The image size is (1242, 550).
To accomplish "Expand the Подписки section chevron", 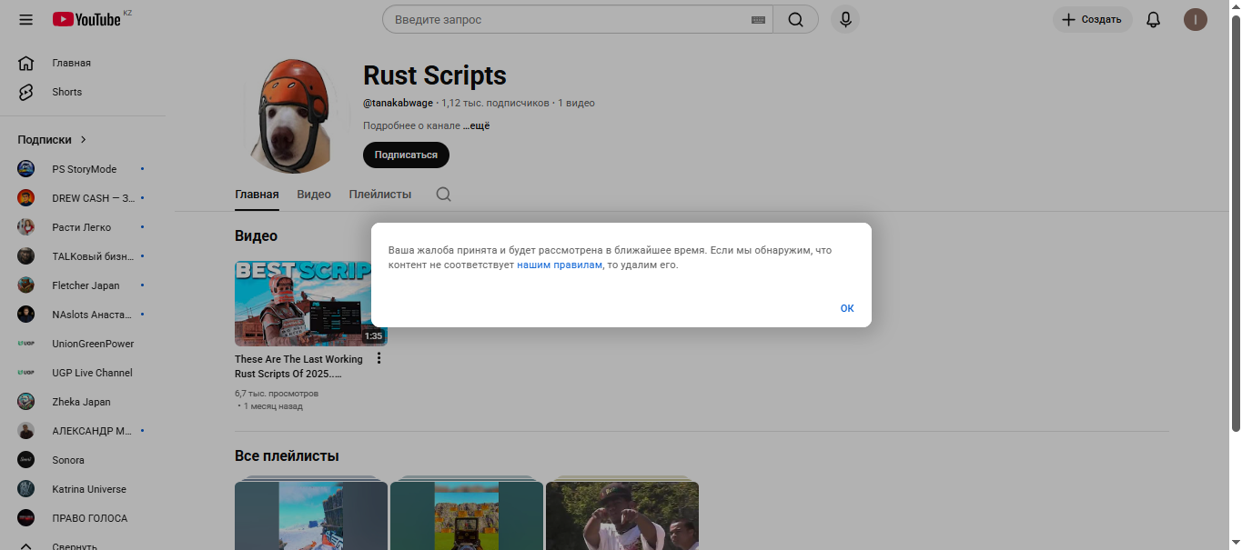I will pyautogui.click(x=84, y=140).
